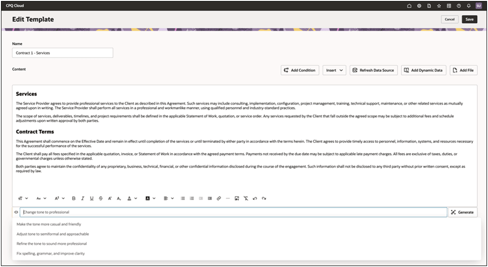488x267 pixels.
Task: View notifications with the bell icon
Action: click(x=469, y=6)
